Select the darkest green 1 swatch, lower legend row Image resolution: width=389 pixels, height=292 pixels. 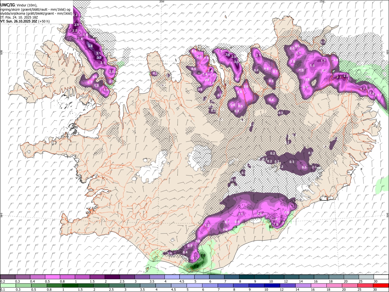click(x=70, y=285)
